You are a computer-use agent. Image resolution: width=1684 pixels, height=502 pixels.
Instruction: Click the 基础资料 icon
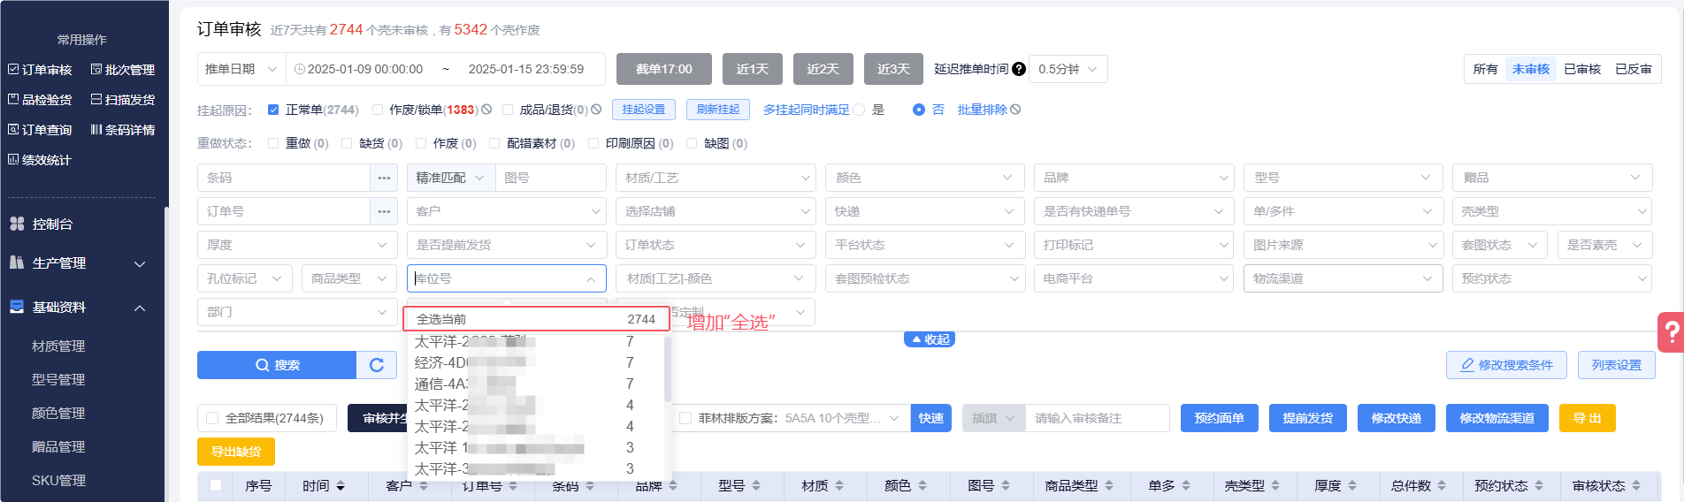pos(16,307)
